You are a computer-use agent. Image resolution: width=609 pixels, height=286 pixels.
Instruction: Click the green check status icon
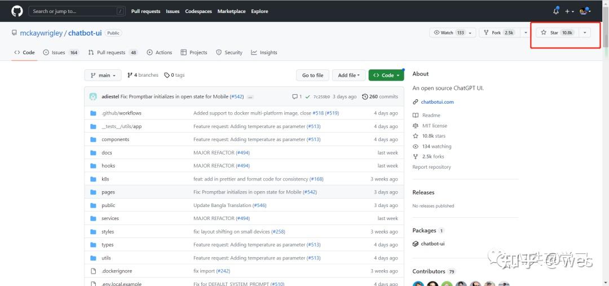tap(308, 96)
